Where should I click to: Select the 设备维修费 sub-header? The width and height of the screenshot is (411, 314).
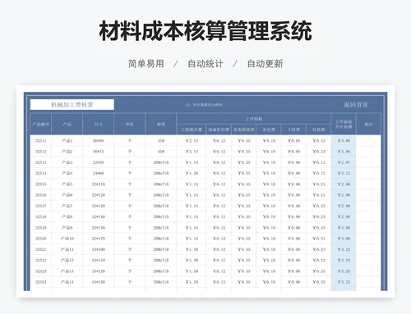[x=244, y=130]
